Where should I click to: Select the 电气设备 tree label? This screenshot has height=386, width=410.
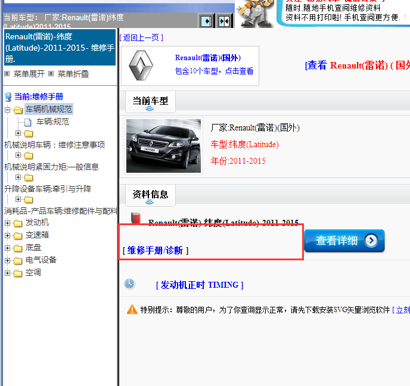click(x=41, y=260)
